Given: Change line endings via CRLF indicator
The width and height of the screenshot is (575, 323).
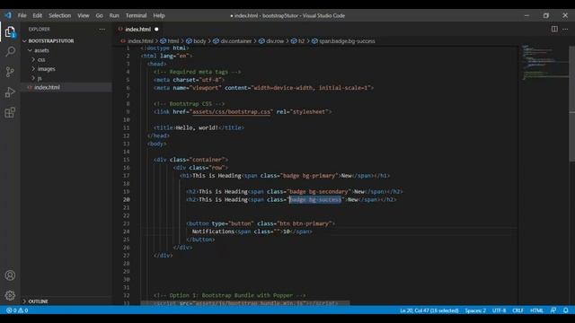Looking at the screenshot, I should click(517, 310).
